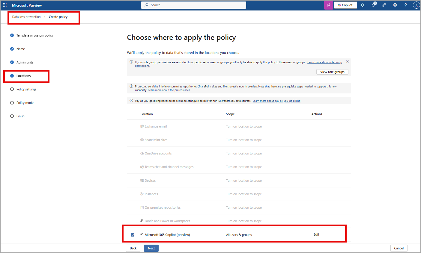The height and width of the screenshot is (253, 421).
Task: Edit the Microsoft 365 Copilot scope
Action: point(316,234)
